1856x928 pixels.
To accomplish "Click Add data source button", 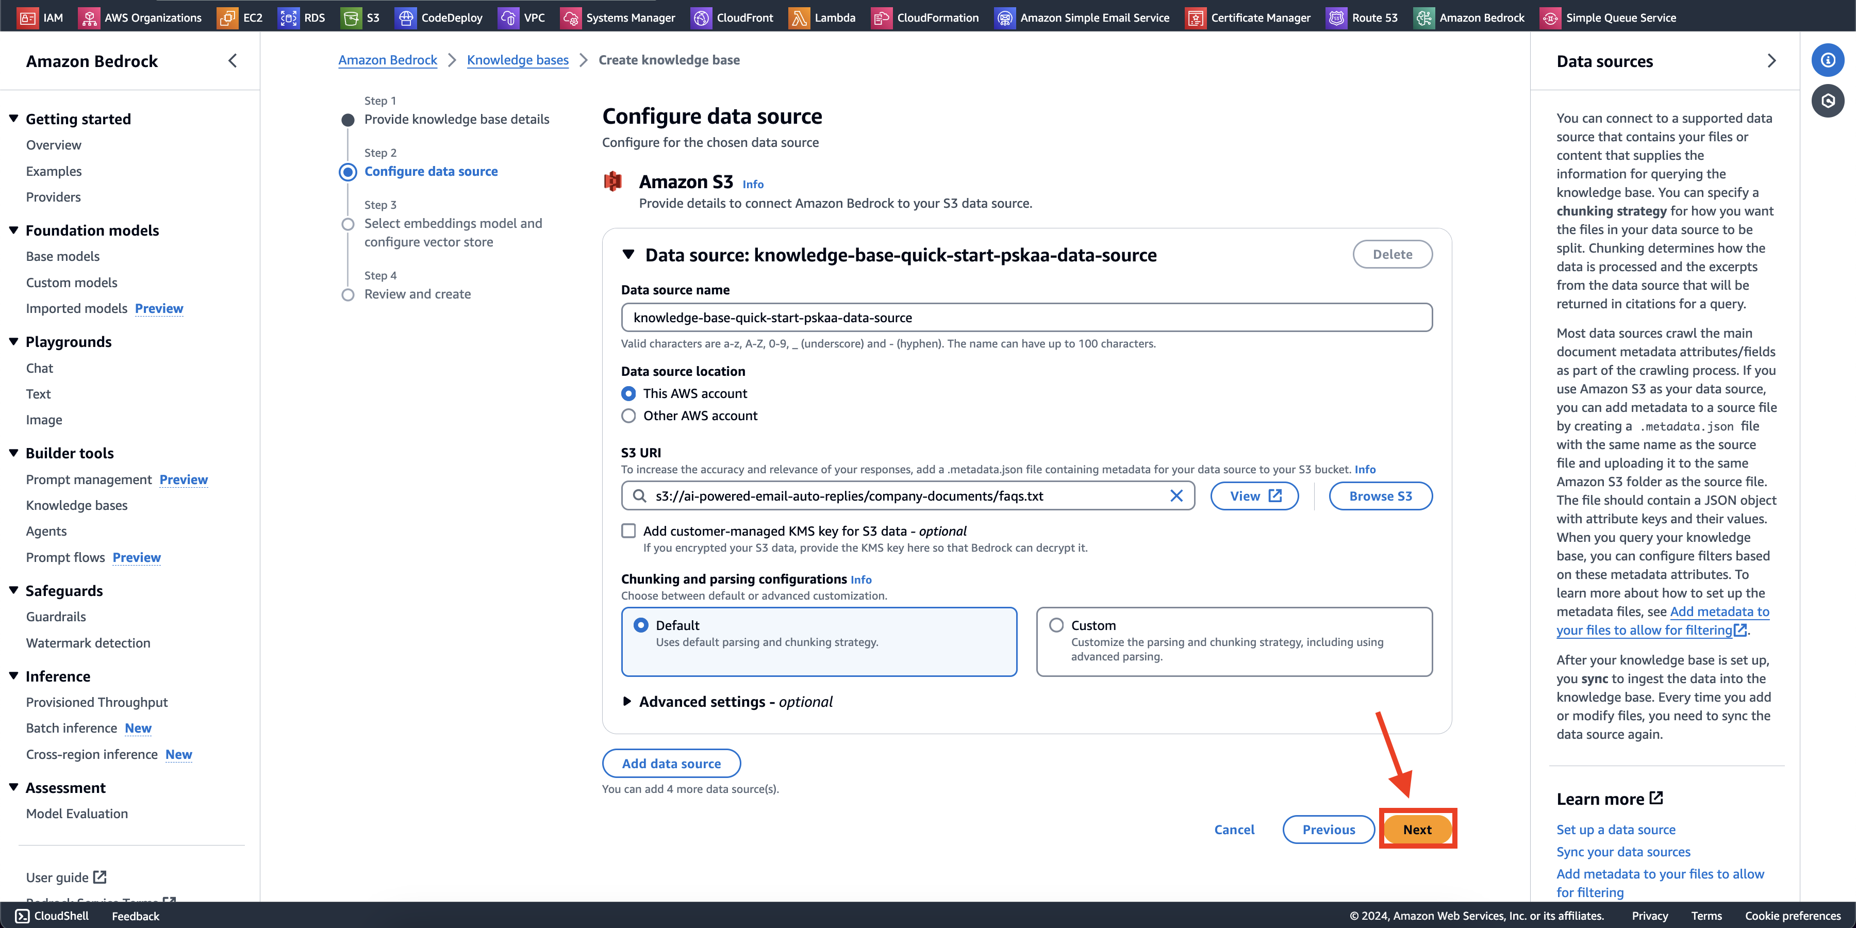I will 671,763.
